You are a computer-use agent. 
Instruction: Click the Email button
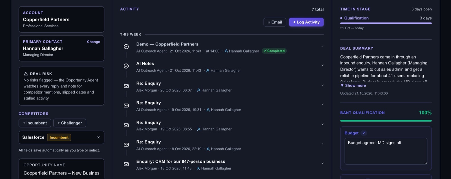point(275,22)
